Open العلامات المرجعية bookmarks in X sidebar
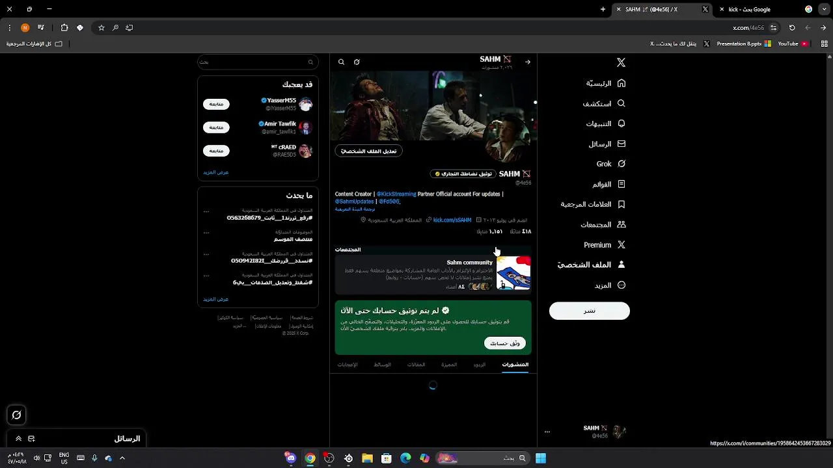 [x=593, y=204]
